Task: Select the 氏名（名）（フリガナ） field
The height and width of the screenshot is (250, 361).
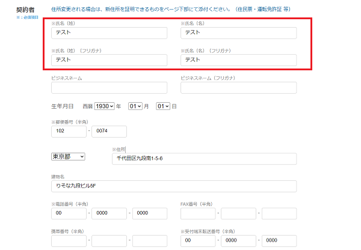Action: (238, 60)
